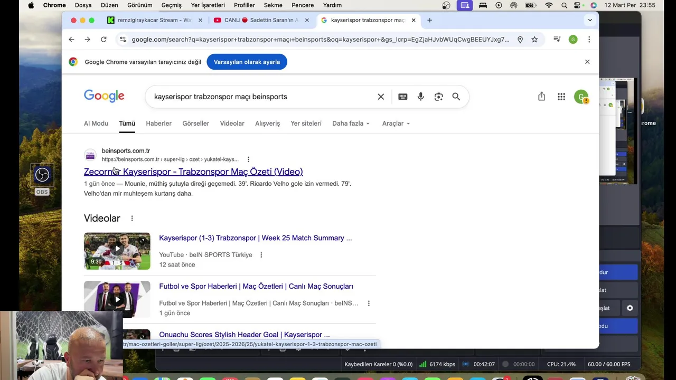This screenshot has width=676, height=380.
Task: Select the Görseller search filter
Action: click(x=196, y=123)
